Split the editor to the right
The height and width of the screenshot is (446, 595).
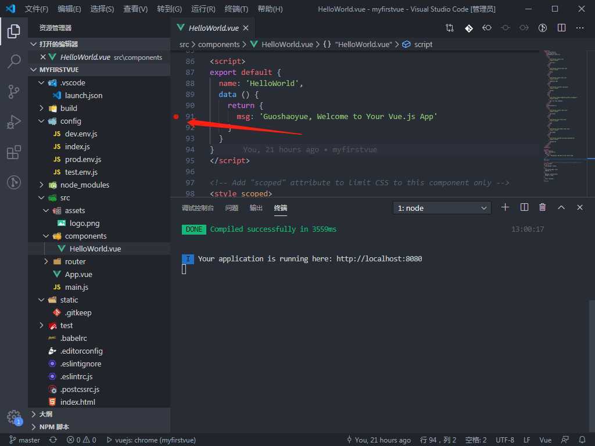point(561,28)
